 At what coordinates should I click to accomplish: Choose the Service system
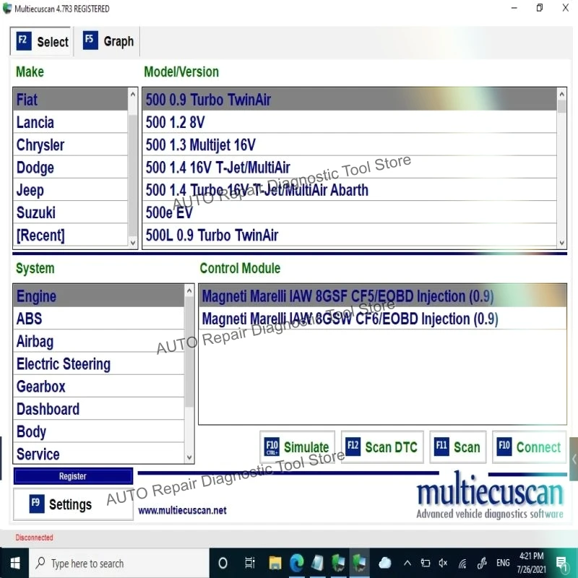(x=99, y=454)
